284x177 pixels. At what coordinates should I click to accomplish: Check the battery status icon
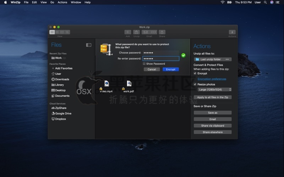coord(229,2)
